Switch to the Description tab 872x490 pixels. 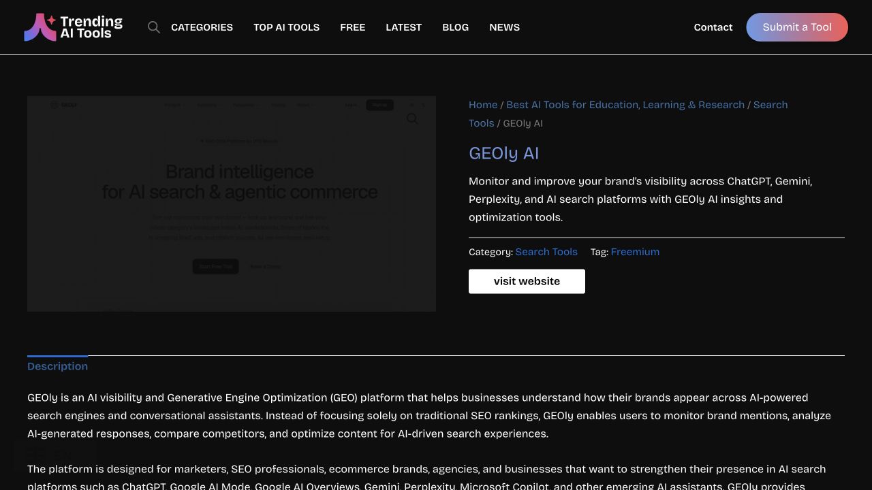click(57, 366)
